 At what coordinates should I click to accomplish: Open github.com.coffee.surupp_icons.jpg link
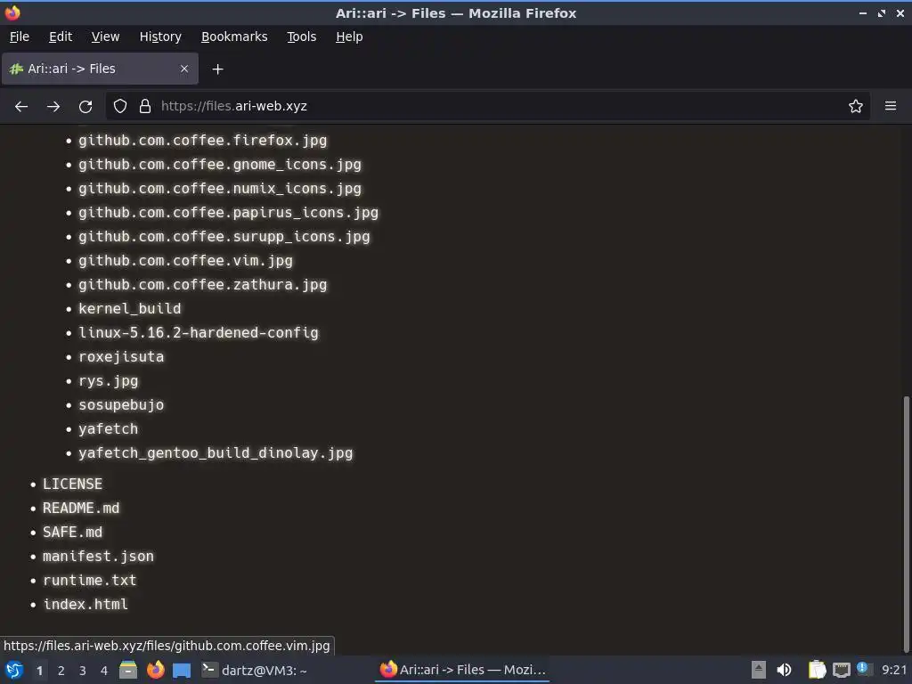pos(224,237)
